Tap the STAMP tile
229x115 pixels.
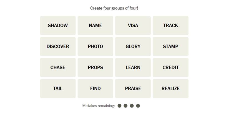[170, 47]
